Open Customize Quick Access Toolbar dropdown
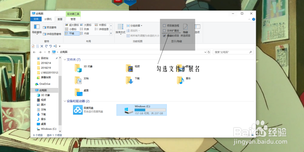The image size is (304, 152). pos(60,46)
